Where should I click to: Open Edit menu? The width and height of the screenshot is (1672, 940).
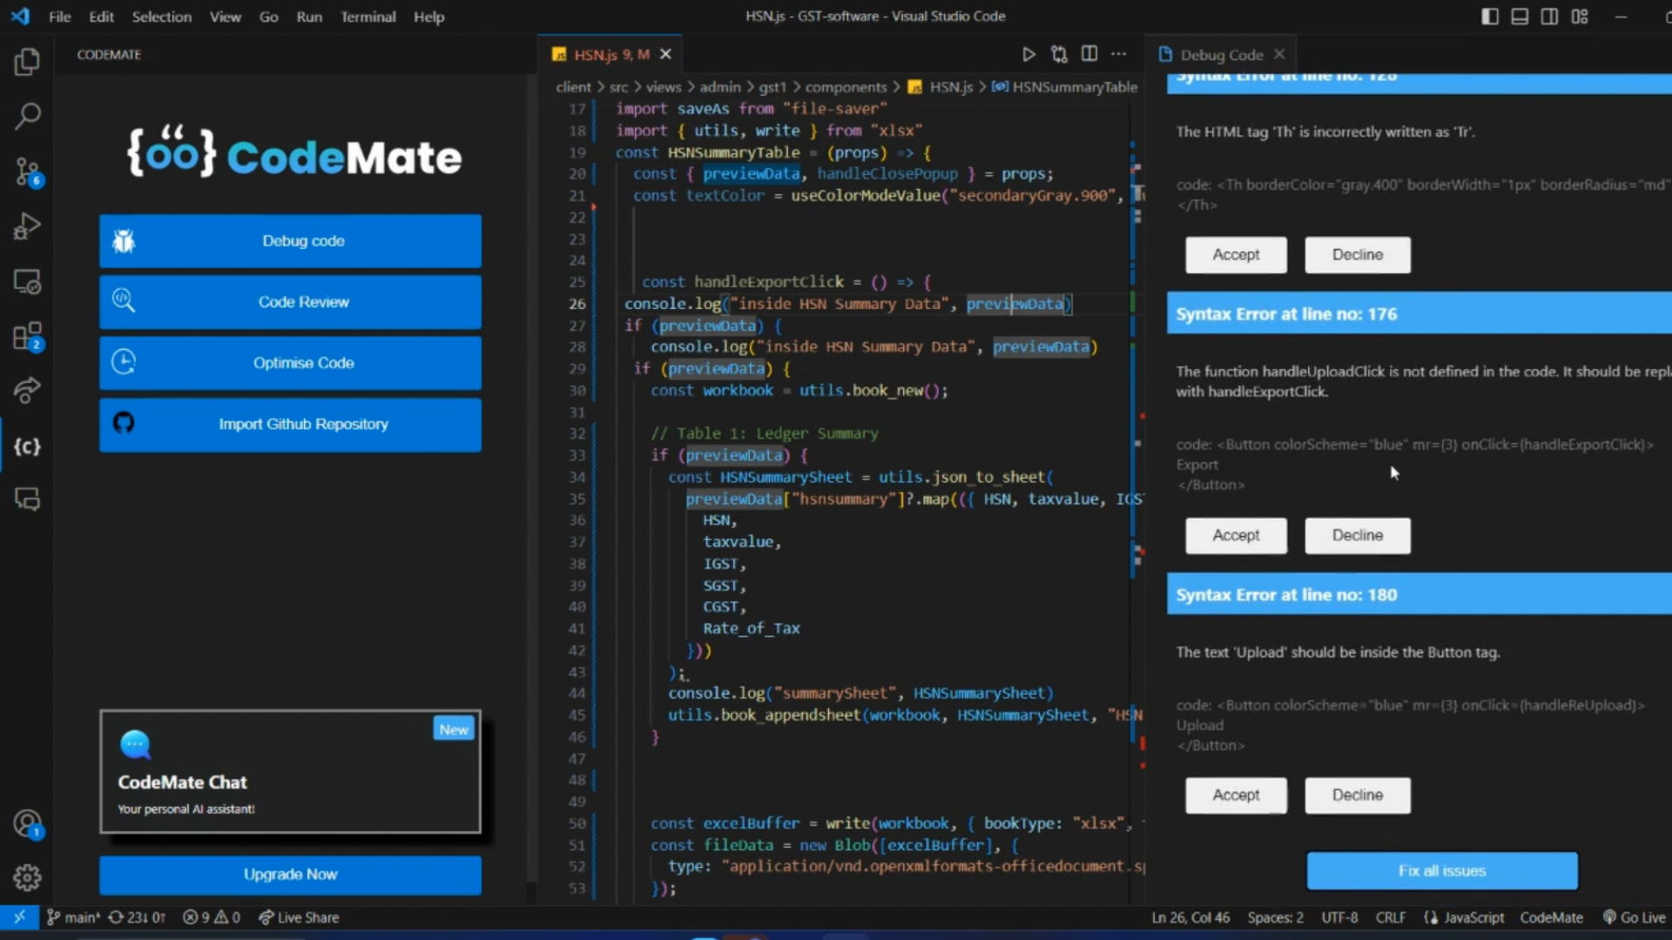101,17
